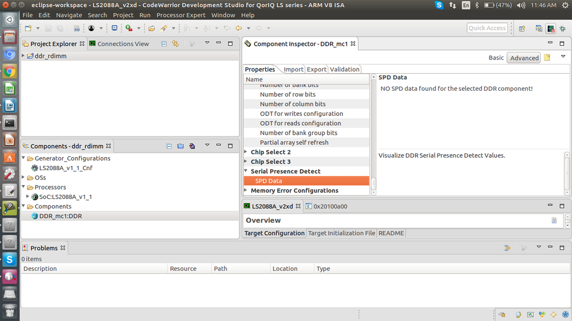Click the yellow Back navigation arrow

[239, 28]
